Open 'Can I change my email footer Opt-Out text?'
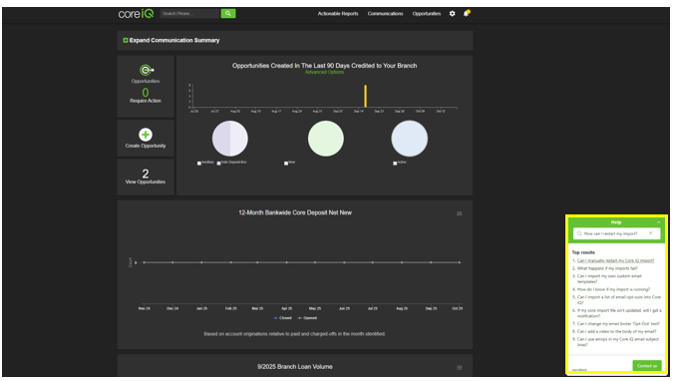The width and height of the screenshot is (676, 381). point(618,323)
